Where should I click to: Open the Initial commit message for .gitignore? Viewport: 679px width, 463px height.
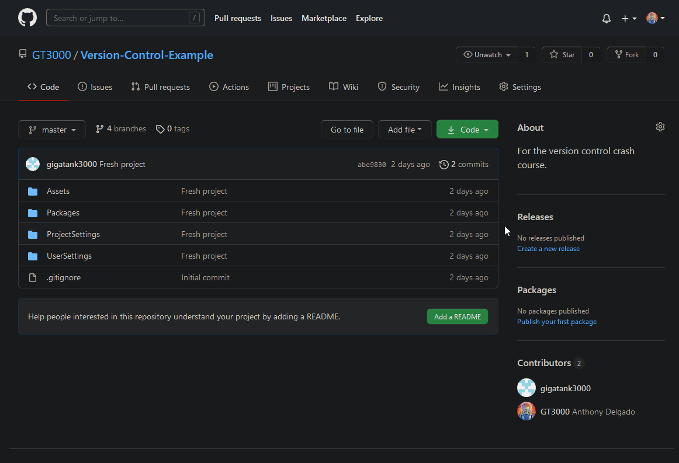coord(205,278)
